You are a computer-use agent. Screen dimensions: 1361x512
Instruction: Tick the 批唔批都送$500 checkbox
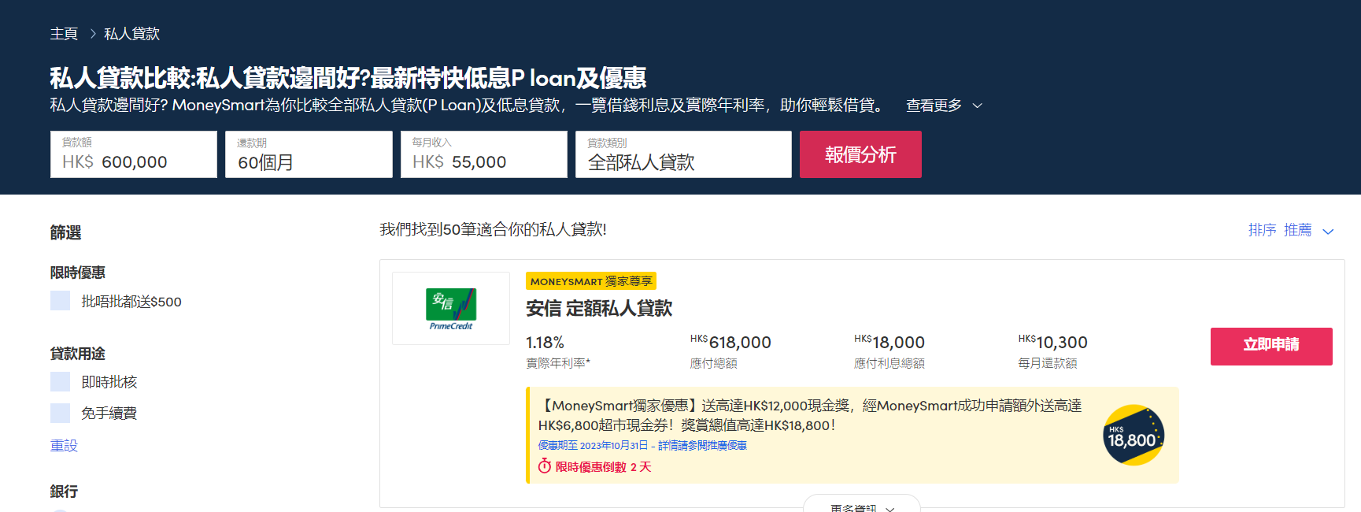[x=60, y=301]
